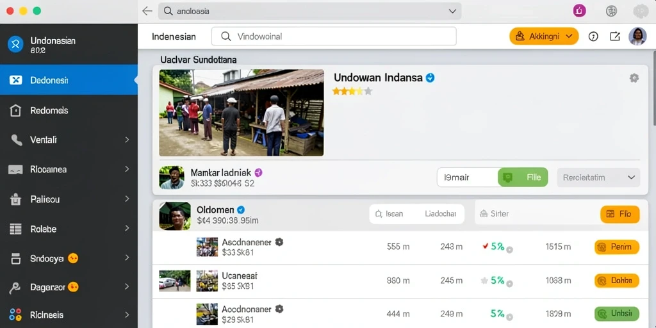This screenshot has height=328, width=656.
Task: Open the user profile avatar
Action: 637,37
